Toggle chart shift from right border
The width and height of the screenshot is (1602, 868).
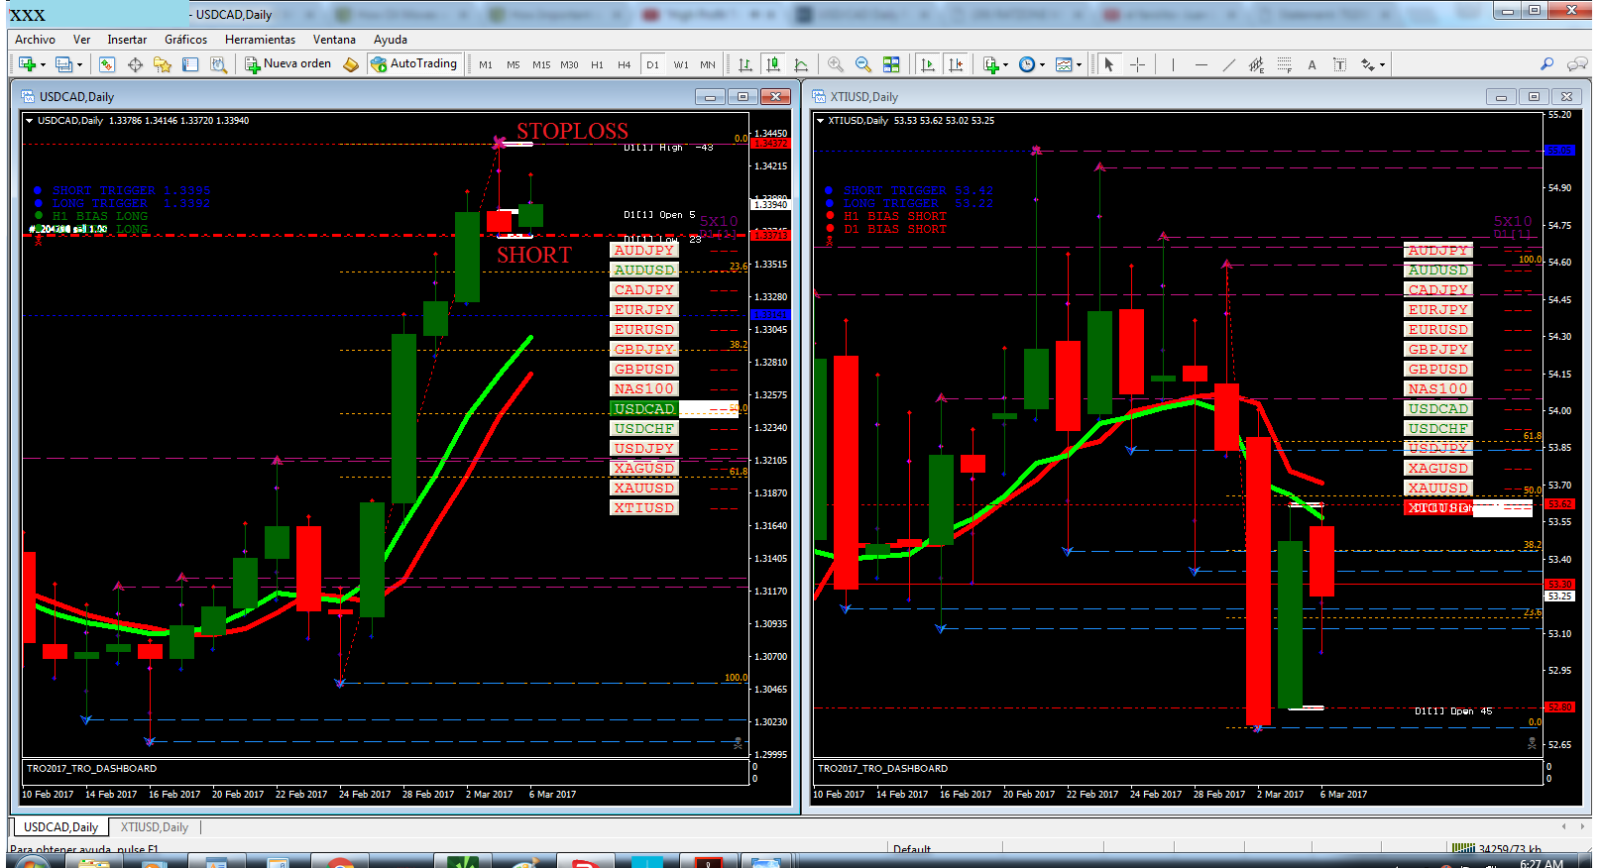point(955,64)
